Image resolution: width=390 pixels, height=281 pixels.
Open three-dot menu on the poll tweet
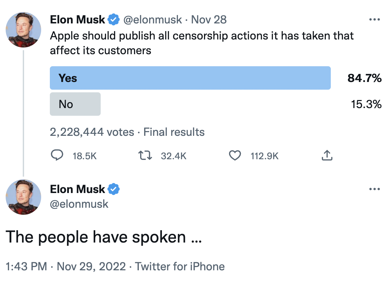click(375, 19)
